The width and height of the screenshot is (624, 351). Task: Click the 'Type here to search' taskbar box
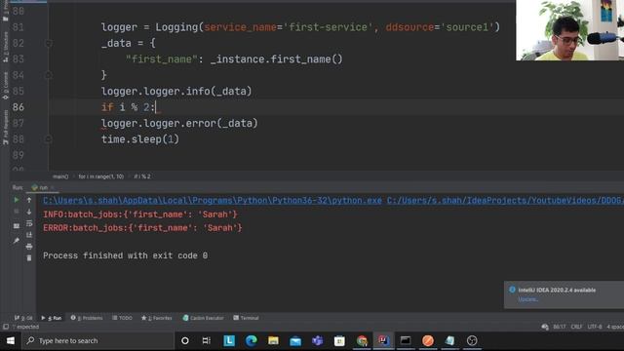97,340
